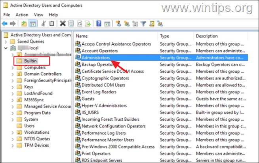Click the Event Log Readers group icon

[x=78, y=91]
